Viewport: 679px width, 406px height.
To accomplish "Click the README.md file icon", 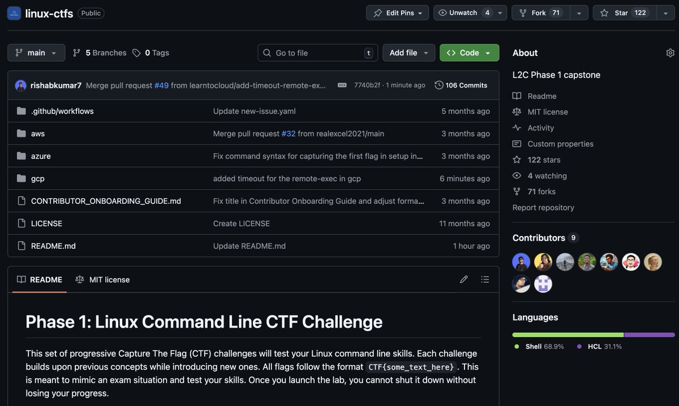I will (x=22, y=246).
